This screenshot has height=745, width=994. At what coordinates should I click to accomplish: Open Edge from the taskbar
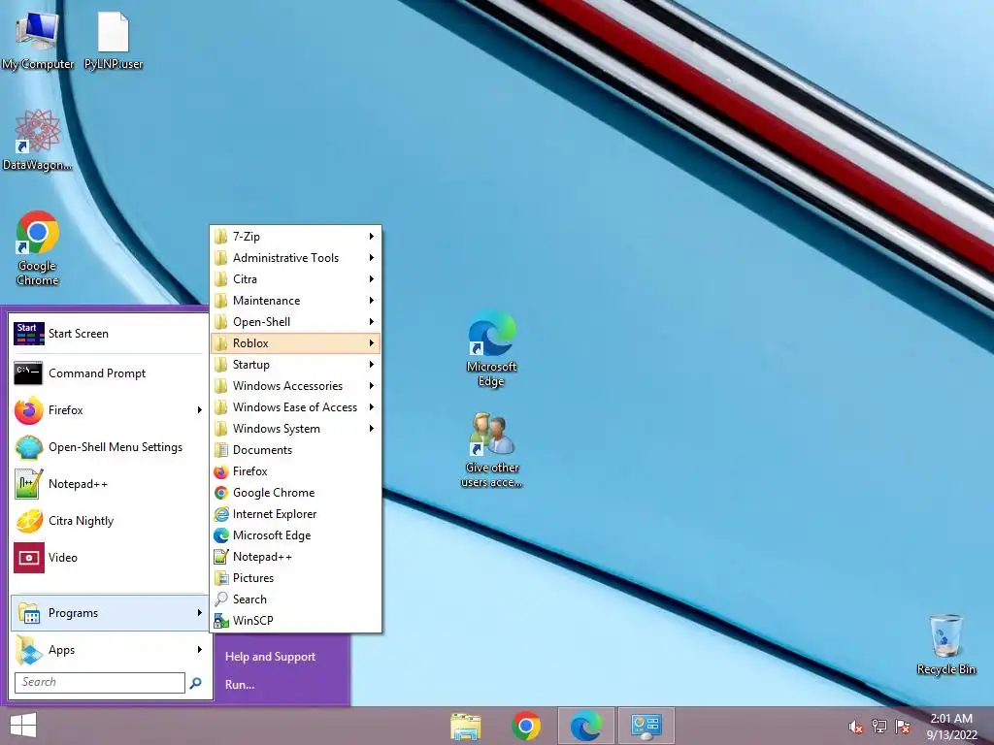click(x=585, y=726)
